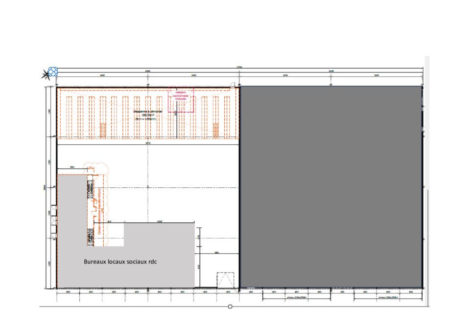The width and height of the screenshot is (470, 332).
Task: Click the small circle handle on bottom line
Action: [230, 307]
